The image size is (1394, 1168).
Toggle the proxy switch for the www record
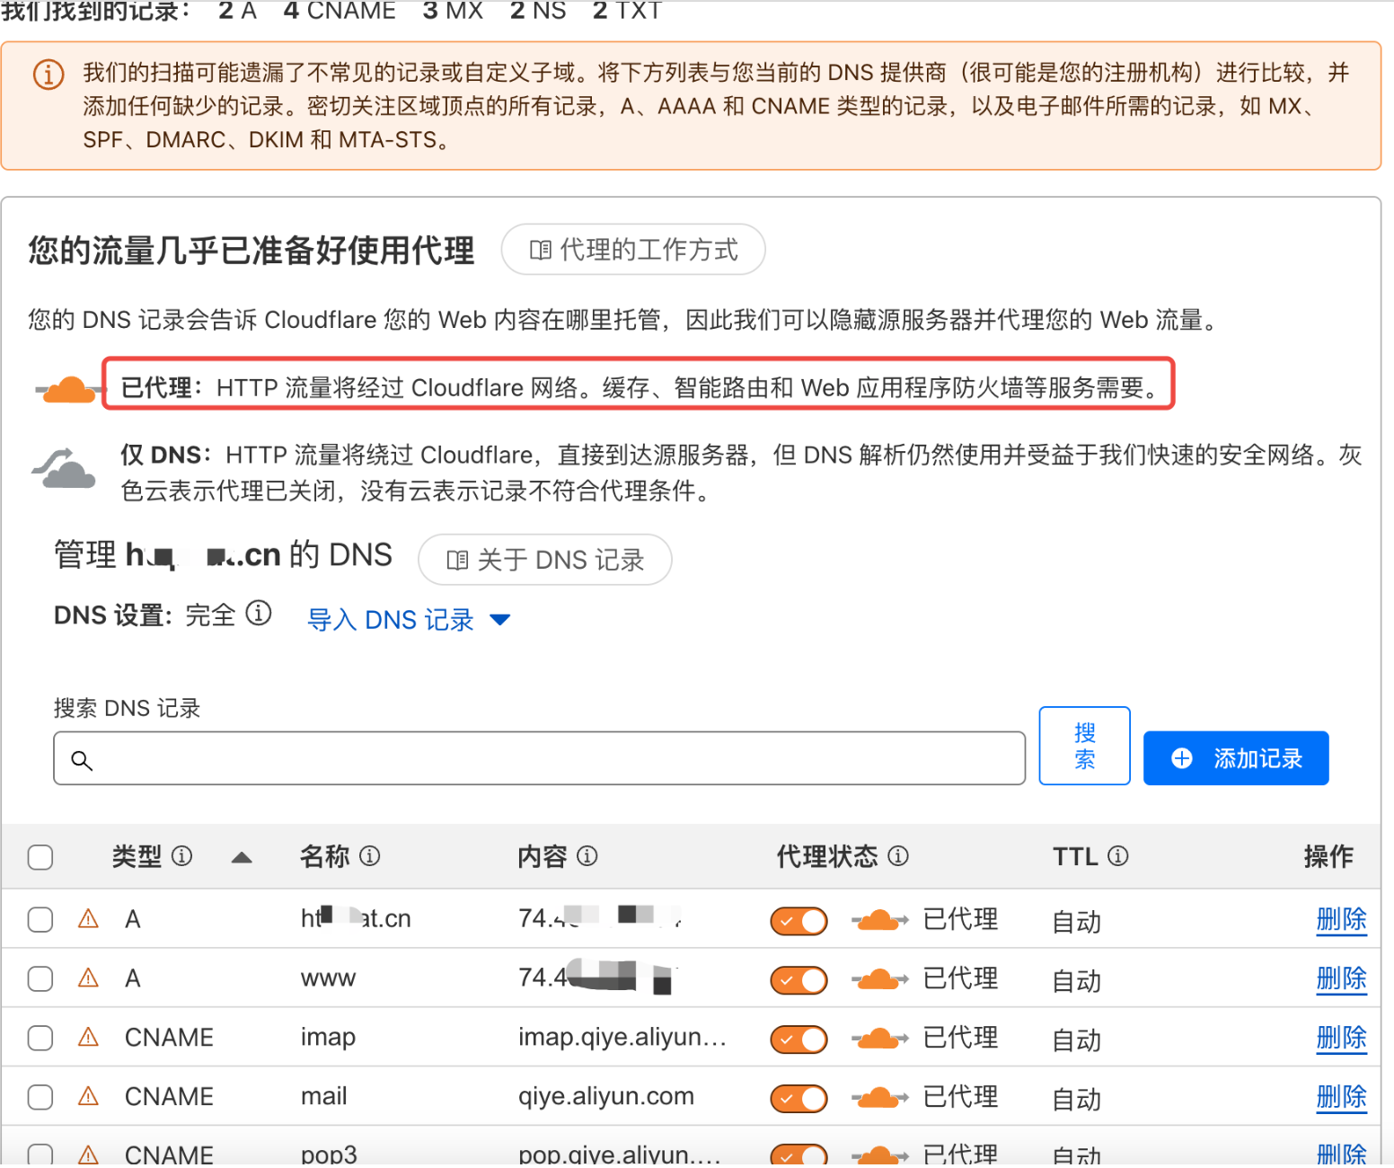tap(798, 980)
